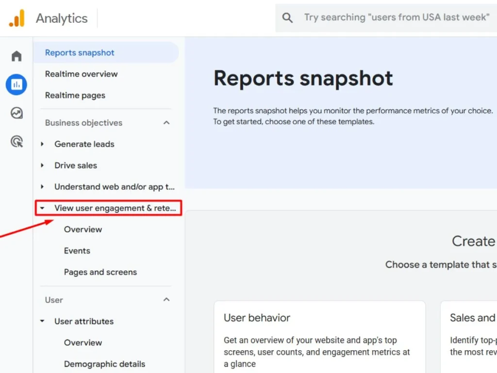This screenshot has height=373, width=497.
Task: Select the Reports icon in the navigation rail
Action: (16, 84)
